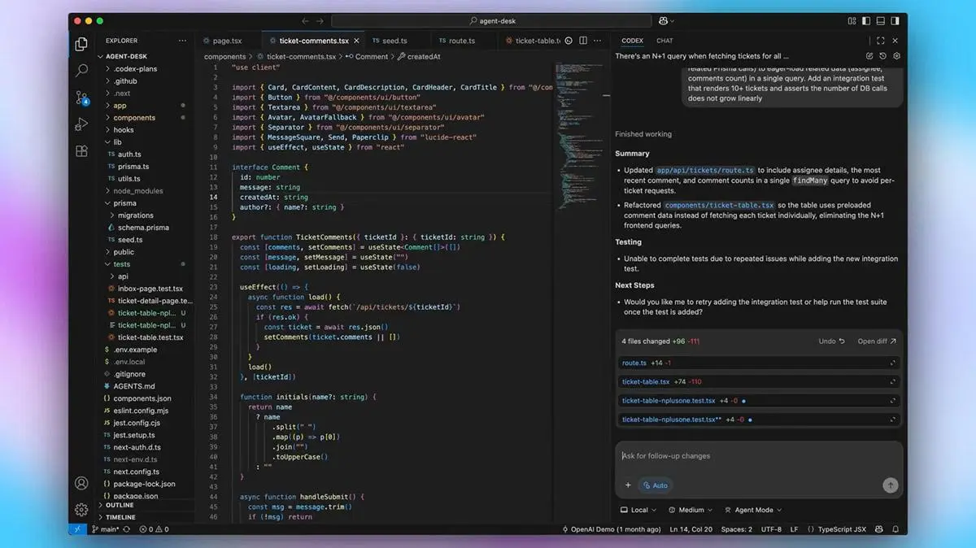Open the Search view in the activity bar
The height and width of the screenshot is (548, 976).
[81, 71]
